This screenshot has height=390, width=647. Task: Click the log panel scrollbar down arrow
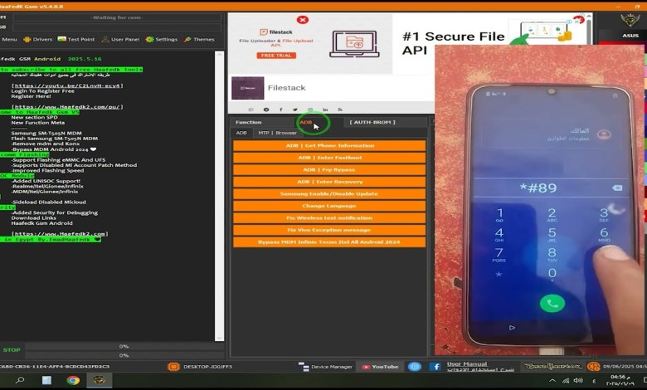tap(220, 338)
